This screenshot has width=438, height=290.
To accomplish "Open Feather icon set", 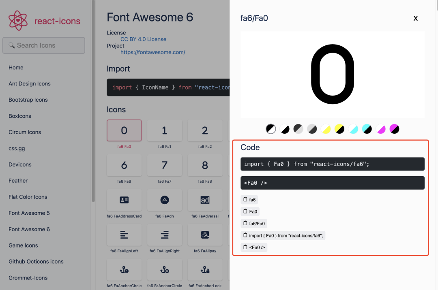I will (18, 181).
